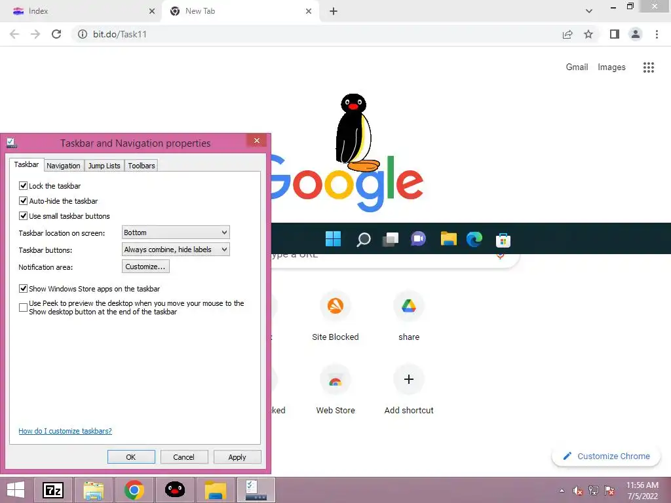Toggle Lock the taskbar checkbox

(23, 185)
